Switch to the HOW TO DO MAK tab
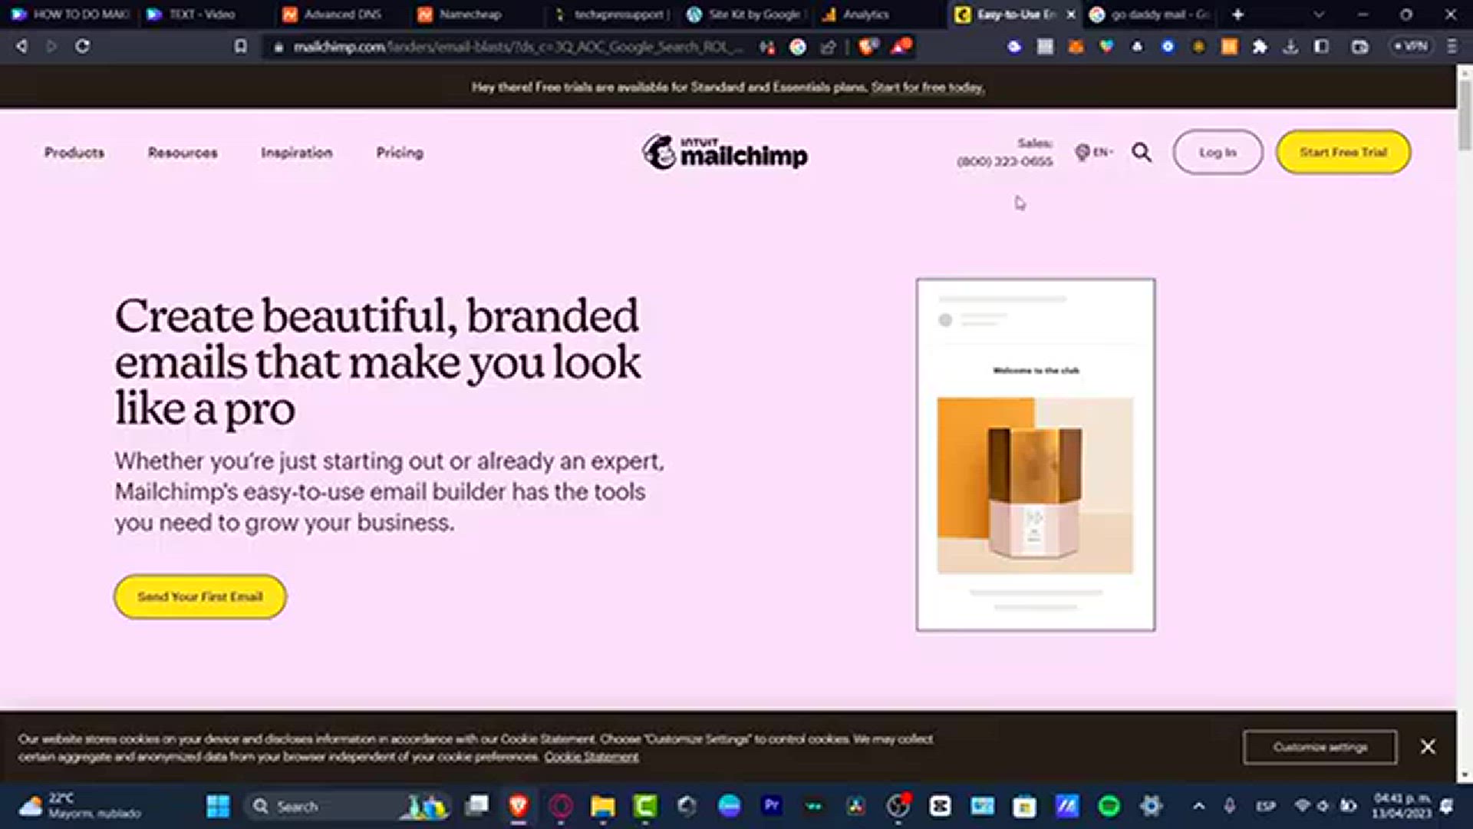 pyautogui.click(x=69, y=15)
